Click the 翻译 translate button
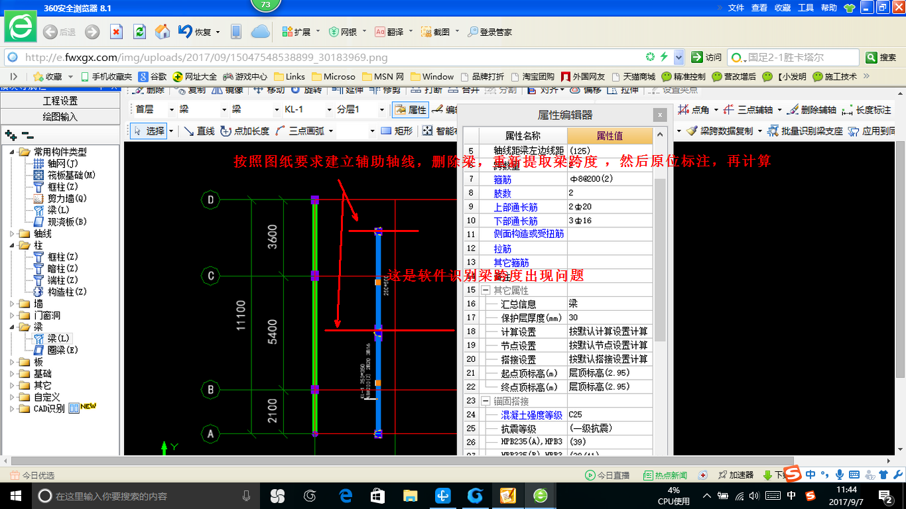Screen dimensions: 906x509 (x=389, y=32)
